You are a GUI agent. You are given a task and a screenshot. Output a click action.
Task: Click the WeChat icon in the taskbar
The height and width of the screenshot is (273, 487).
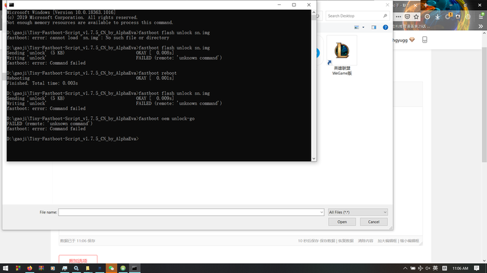pyautogui.click(x=111, y=268)
